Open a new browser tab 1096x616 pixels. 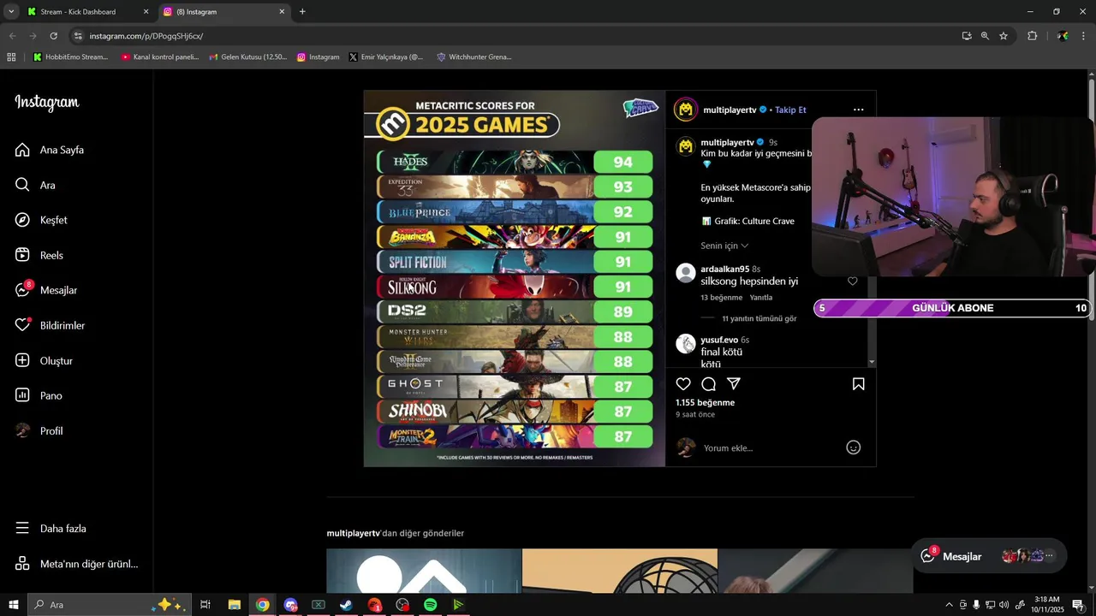(302, 12)
